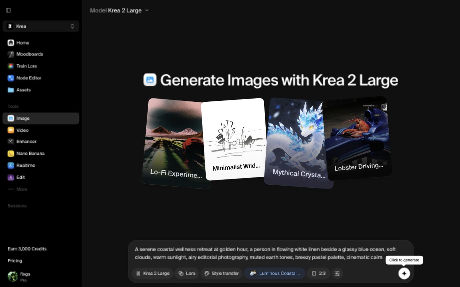
Task: Click the Realtime menu label
Action: point(26,166)
